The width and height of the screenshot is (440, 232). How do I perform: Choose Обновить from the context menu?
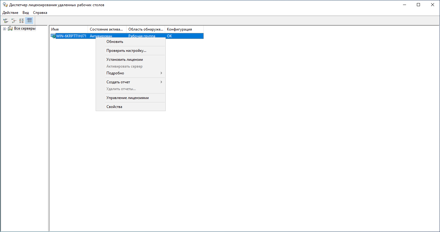(131, 42)
